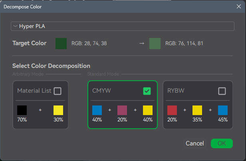Image resolution: width=246 pixels, height=161 pixels.
Task: Click the cyan 40% CMYW swatch
Action: pos(97,110)
